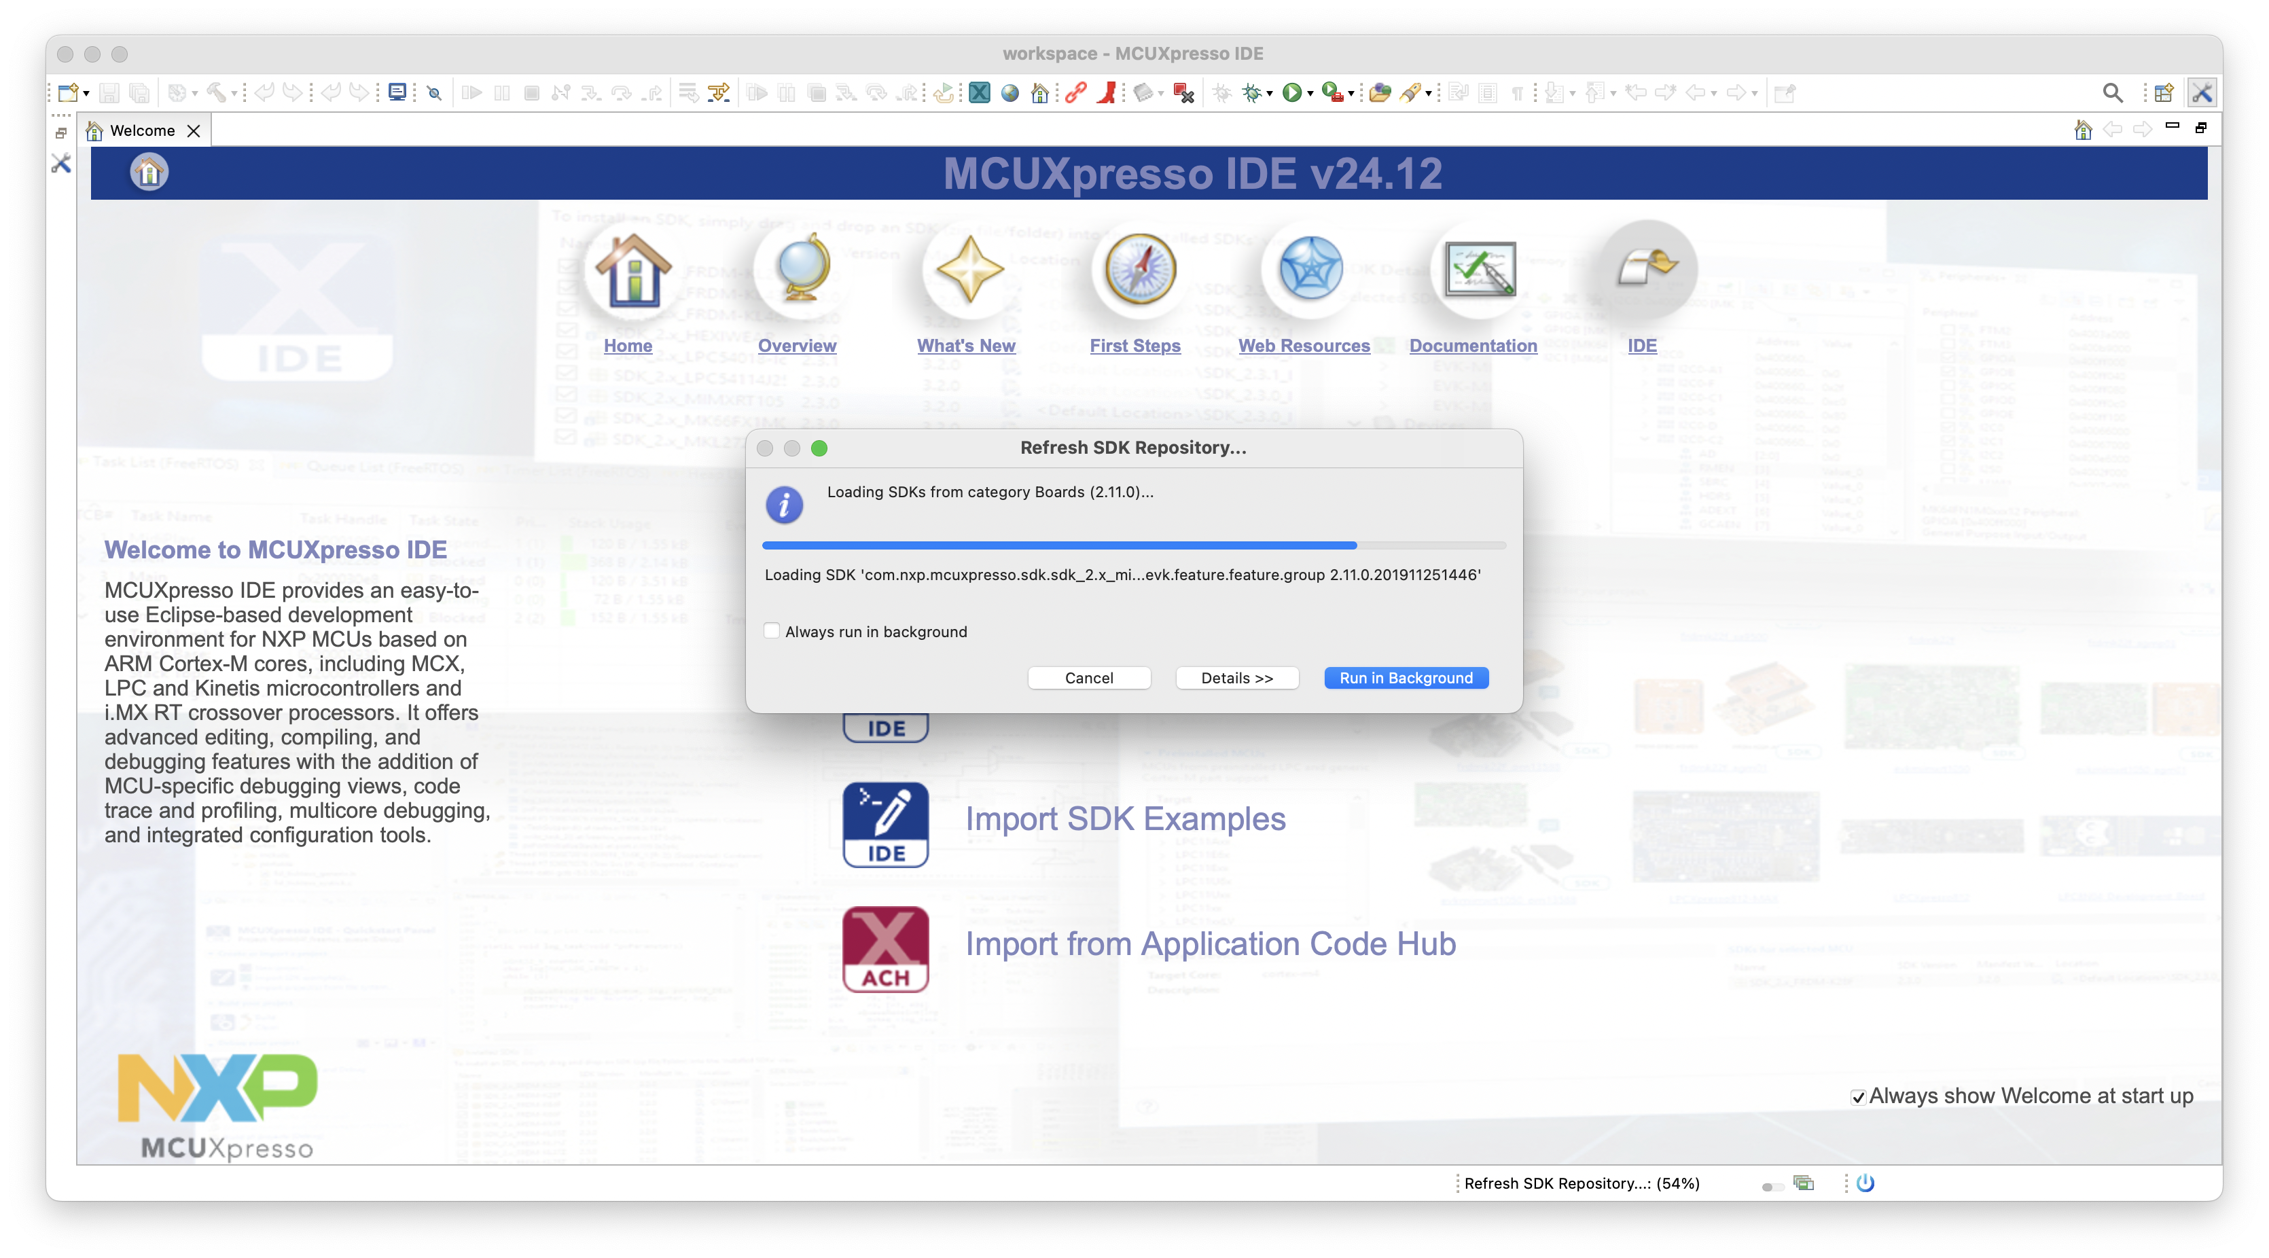Click the open folder toolbar icon
This screenshot has width=2269, height=1258.
[x=1380, y=92]
